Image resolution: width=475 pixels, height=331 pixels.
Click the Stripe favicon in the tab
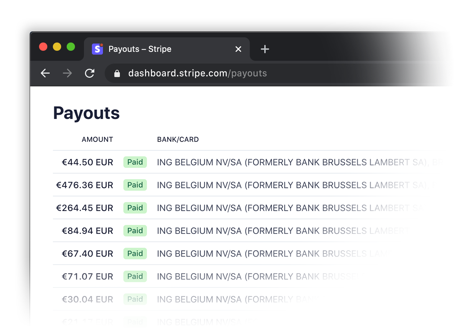pos(97,49)
